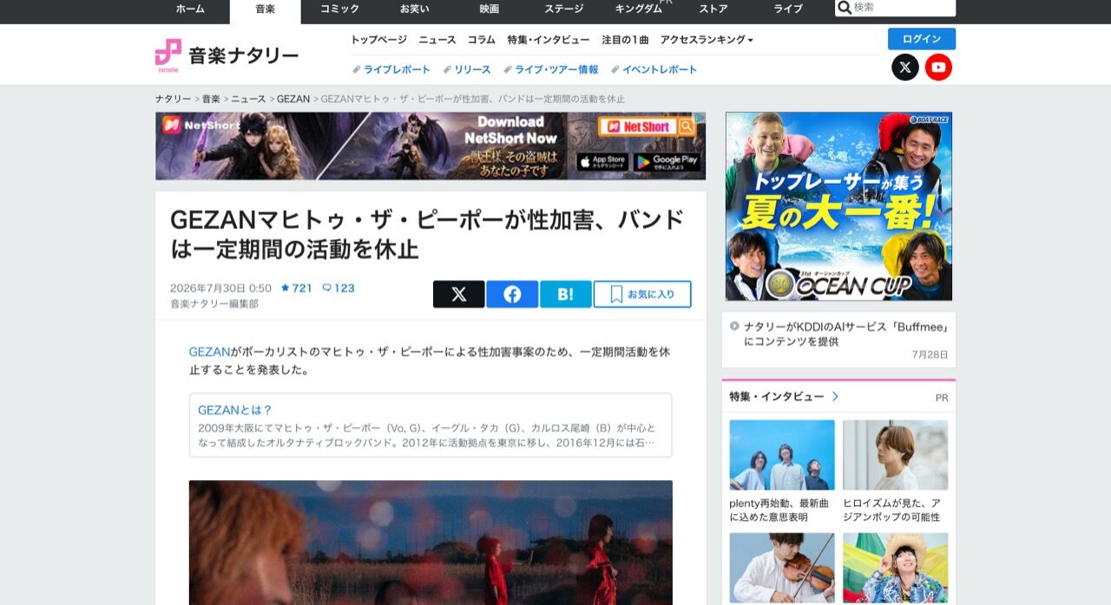Open the ニュース menu link
1111x605 pixels.
click(437, 40)
